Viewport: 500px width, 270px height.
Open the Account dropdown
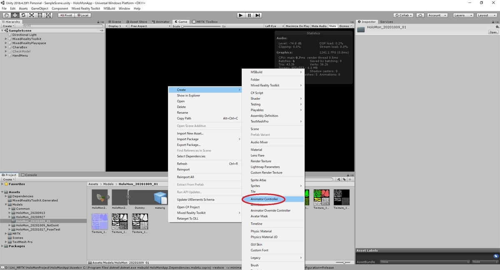coord(437,15)
